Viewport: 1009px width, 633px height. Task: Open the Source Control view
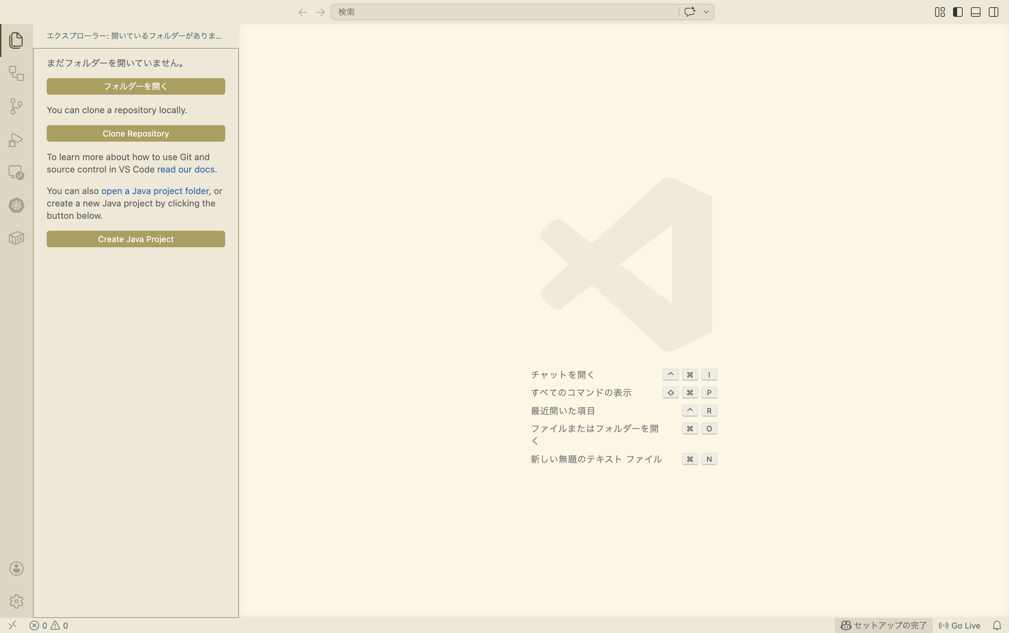pos(16,106)
